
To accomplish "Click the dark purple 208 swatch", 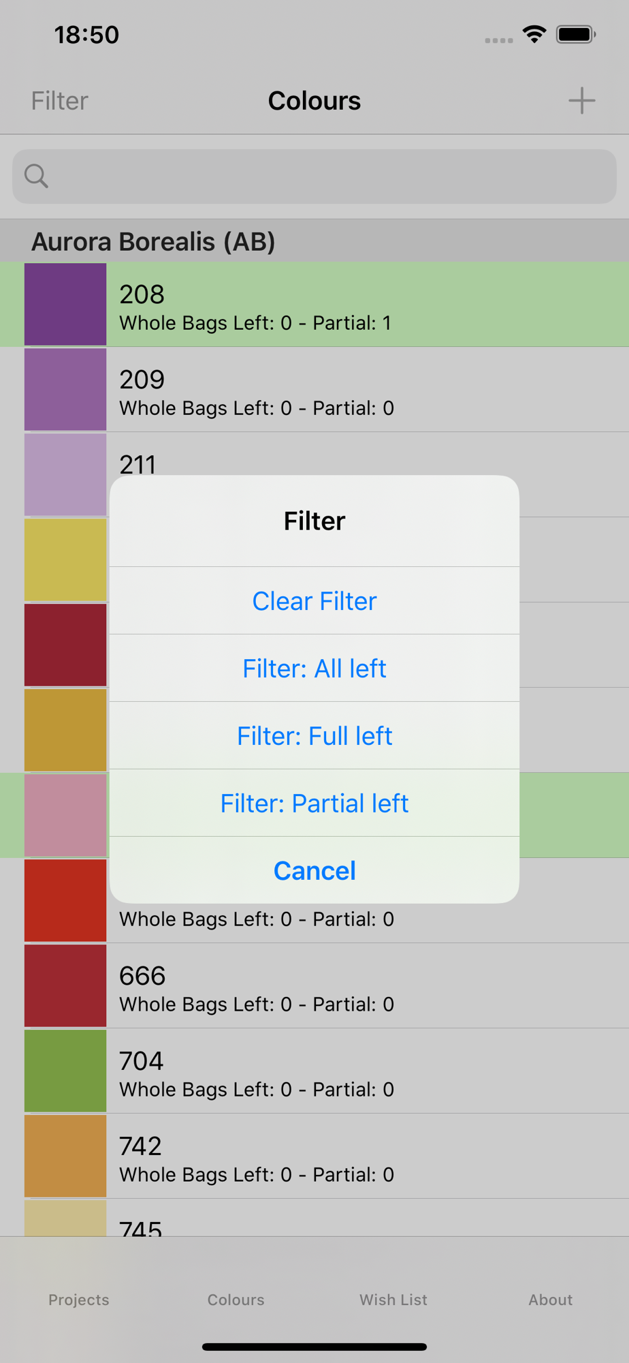I will [65, 304].
